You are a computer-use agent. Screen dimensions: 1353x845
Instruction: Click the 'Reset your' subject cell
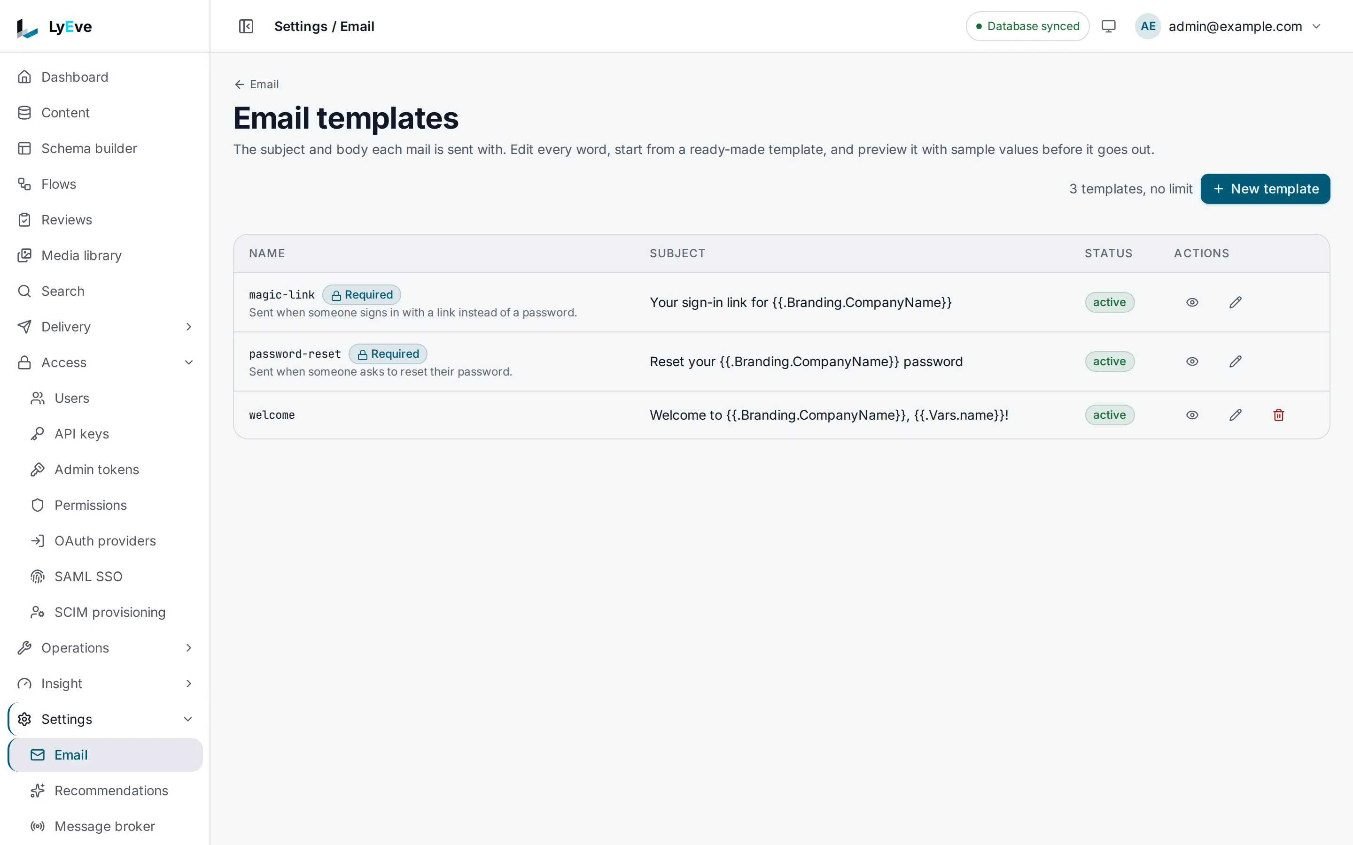point(806,361)
